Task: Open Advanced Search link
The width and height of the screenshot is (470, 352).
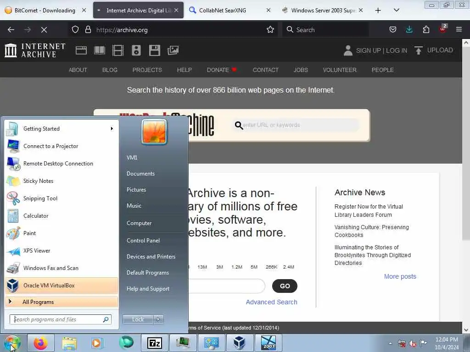Action: click(x=272, y=302)
